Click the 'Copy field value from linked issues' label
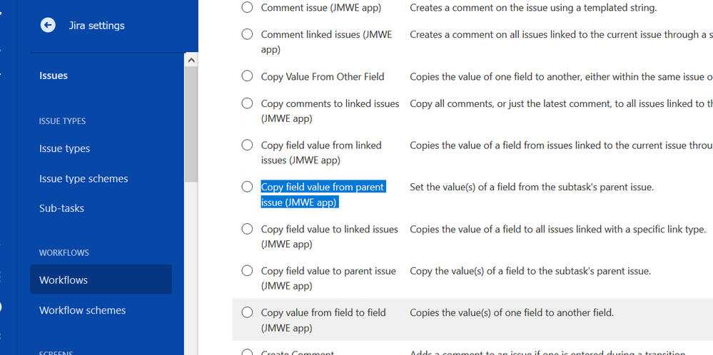713x355 pixels. click(x=321, y=153)
